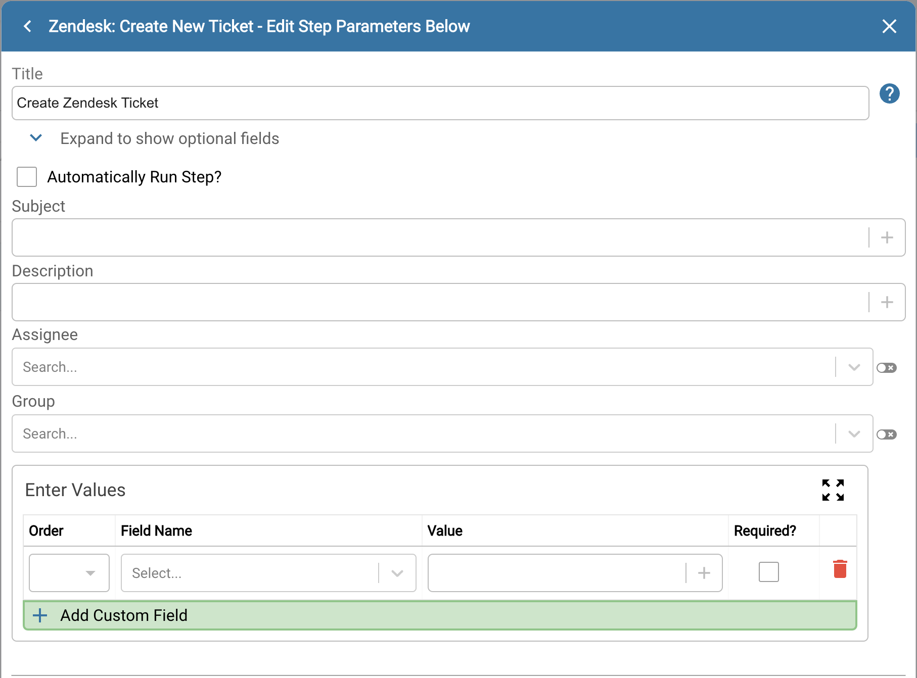This screenshot has height=678, width=917.
Task: Enable Automatically Run Step checkbox
Action: (27, 177)
